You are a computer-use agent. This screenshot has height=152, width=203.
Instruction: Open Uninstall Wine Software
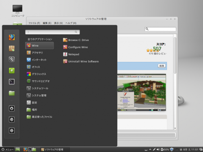pos(81,62)
